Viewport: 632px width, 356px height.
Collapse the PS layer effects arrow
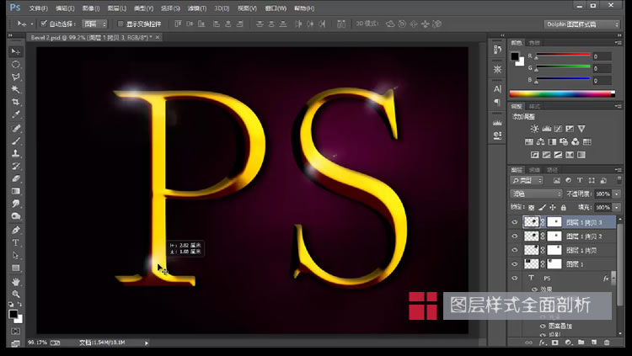point(613,278)
